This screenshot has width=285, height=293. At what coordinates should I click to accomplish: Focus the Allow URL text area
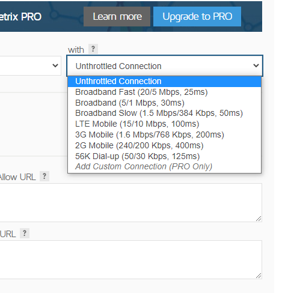[131, 202]
